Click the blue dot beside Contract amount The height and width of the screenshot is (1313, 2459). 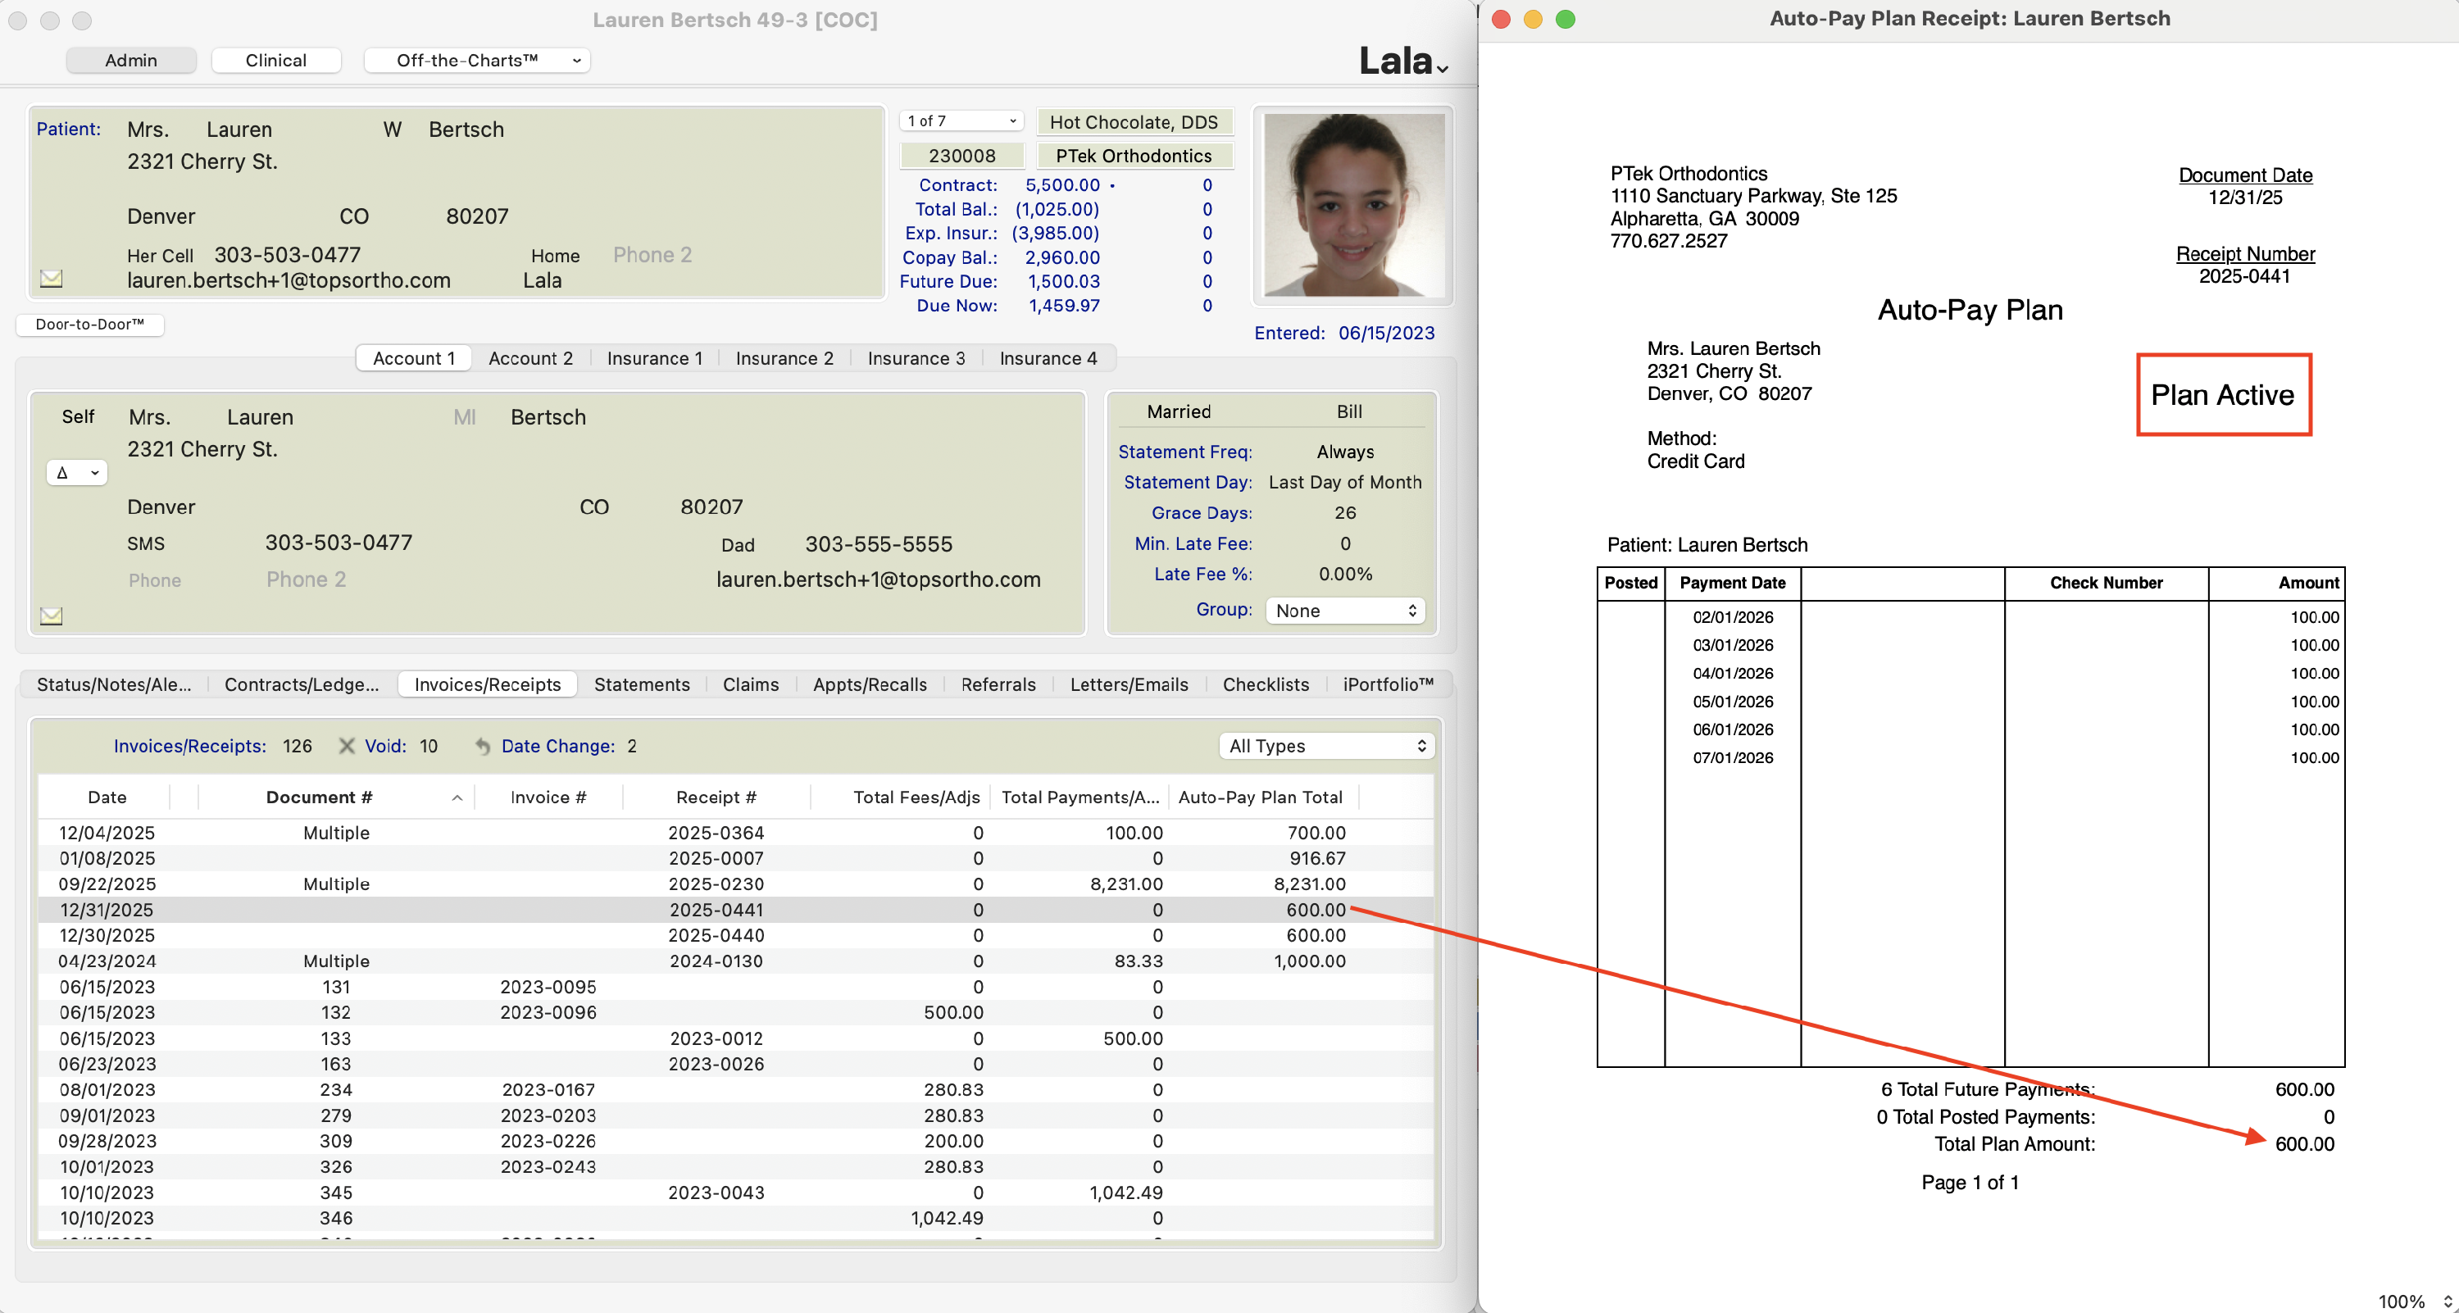point(1112,185)
